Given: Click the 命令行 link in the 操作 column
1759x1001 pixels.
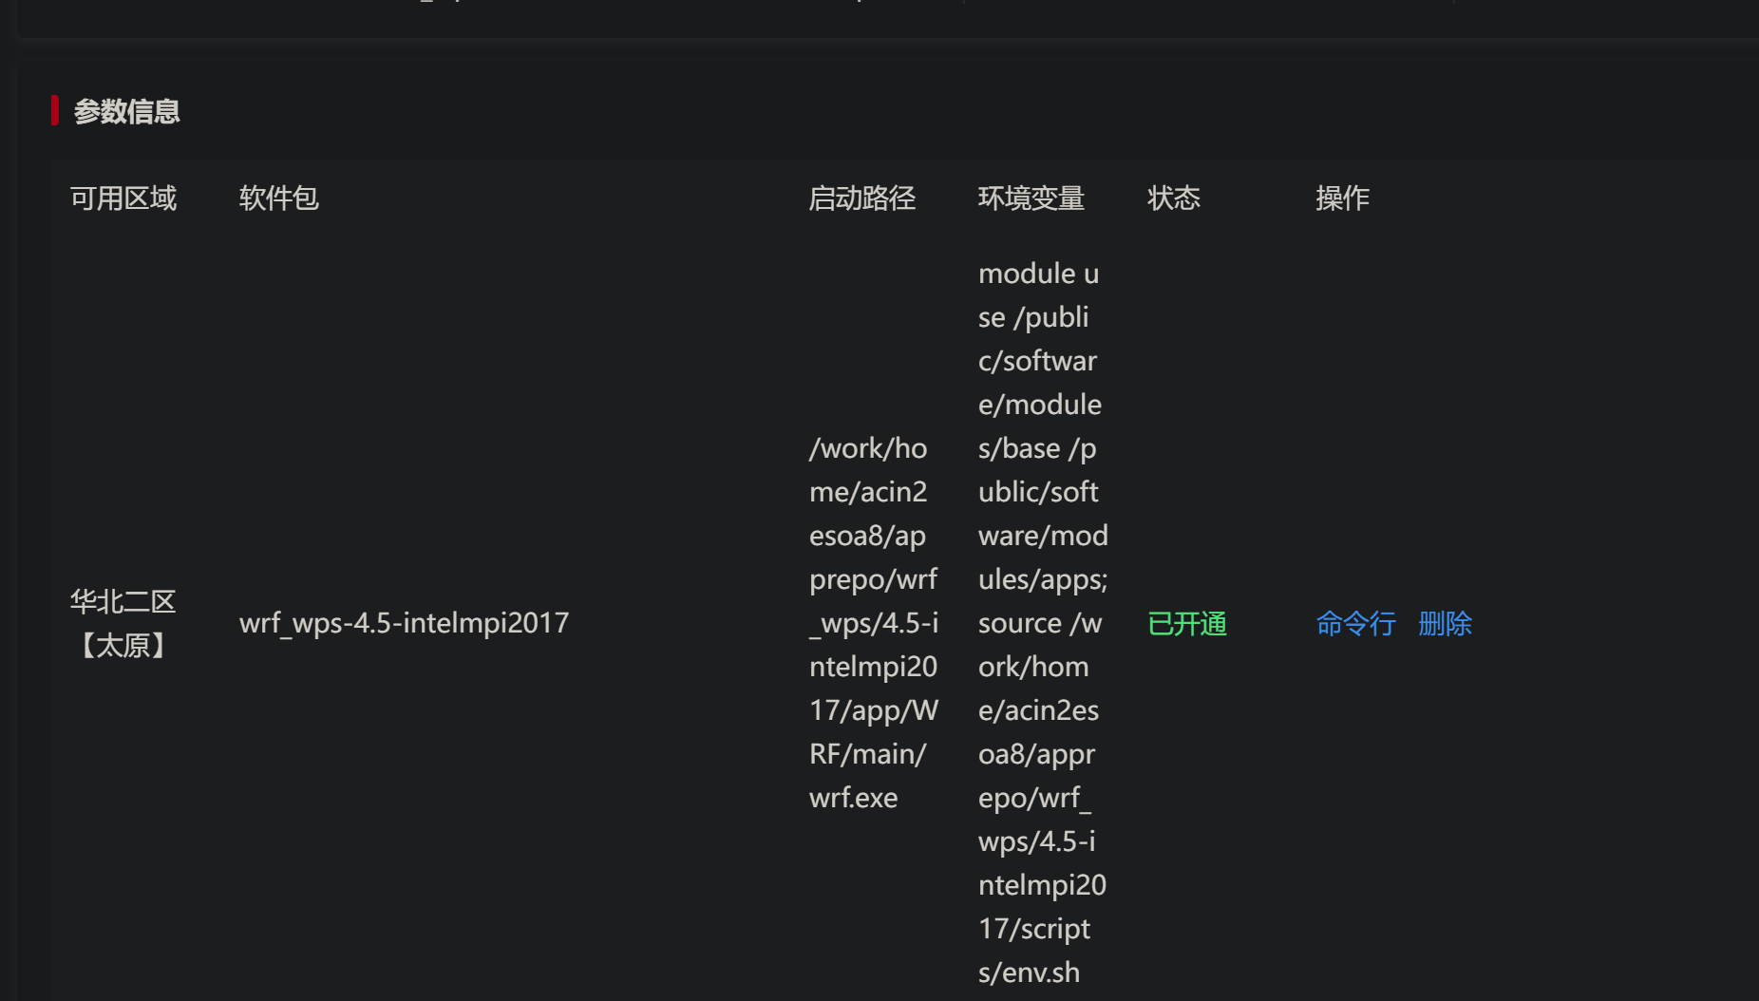Looking at the screenshot, I should 1355,623.
